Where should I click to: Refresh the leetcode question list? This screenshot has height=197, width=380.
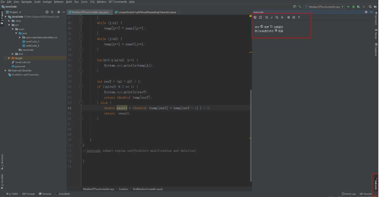click(x=266, y=17)
